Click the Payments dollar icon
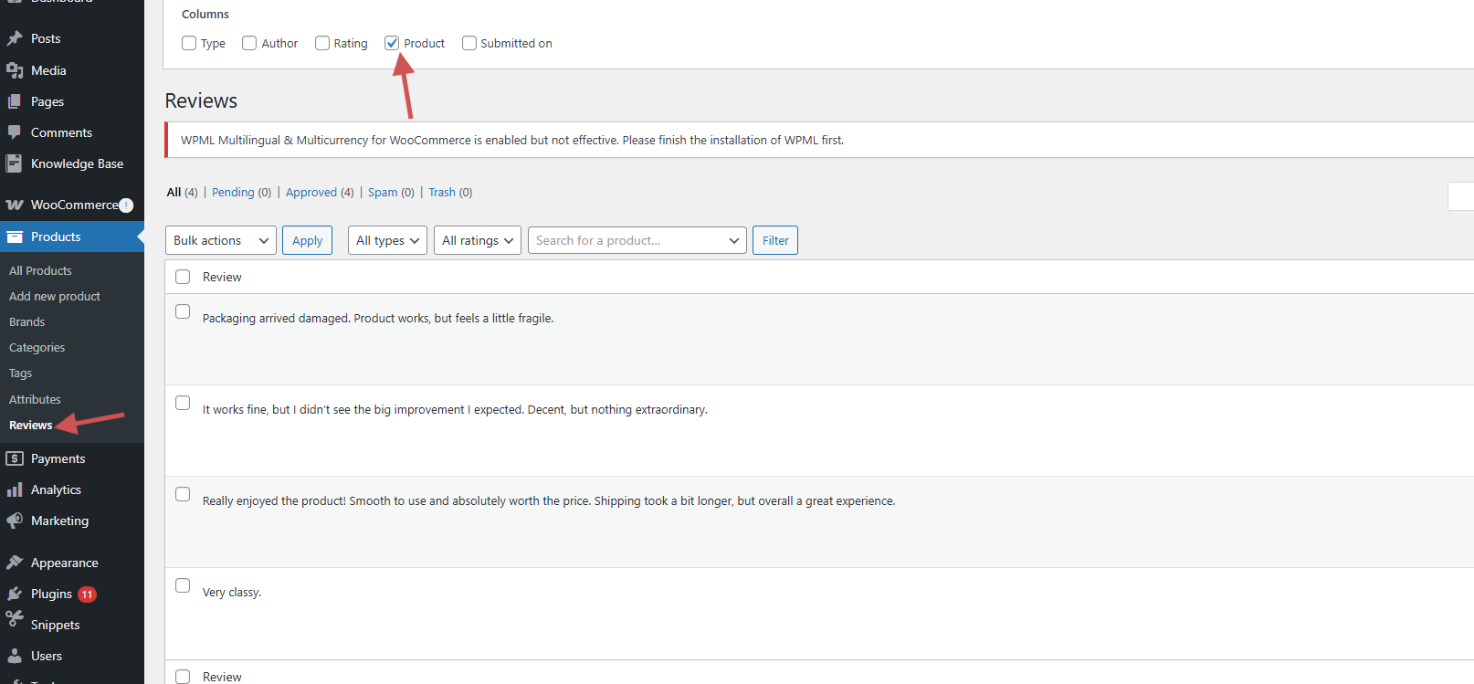1474x684 pixels. (15, 458)
